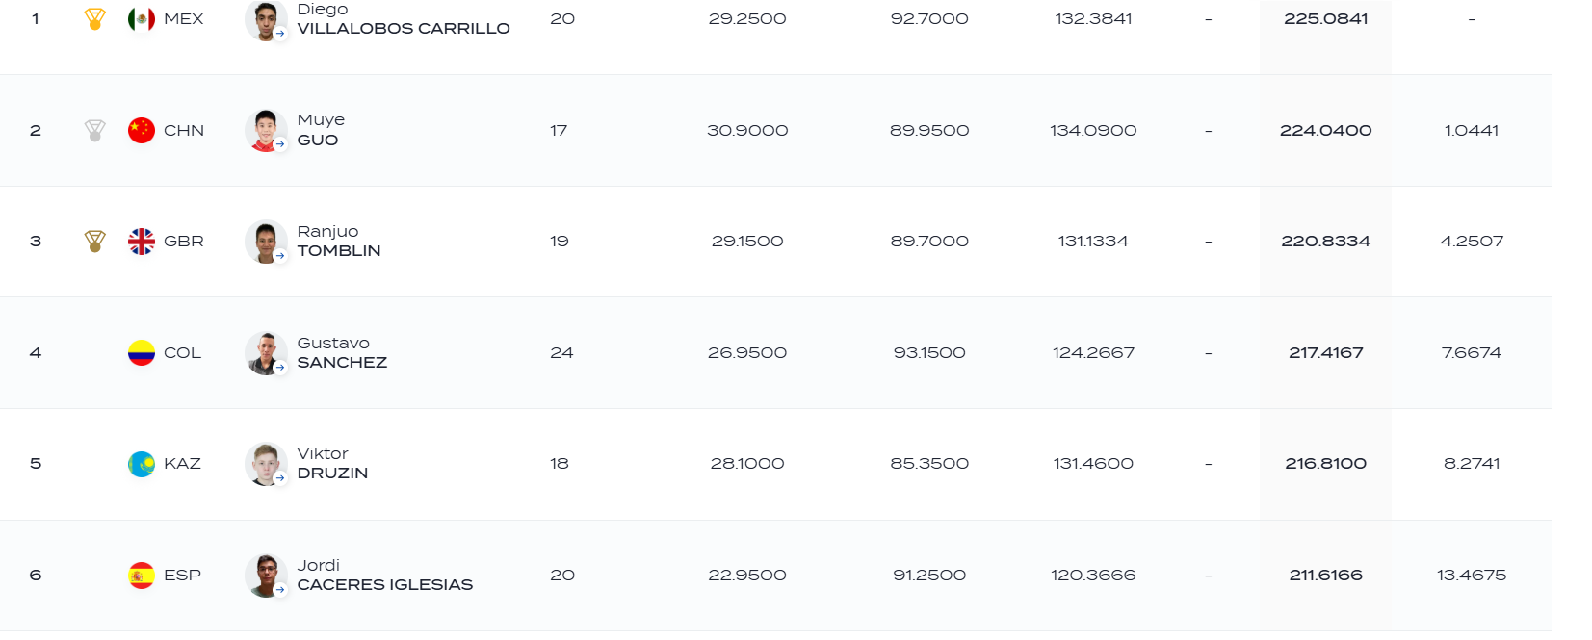This screenshot has width=1592, height=640.
Task: Click the Great Britain flag icon
Action: click(x=142, y=242)
